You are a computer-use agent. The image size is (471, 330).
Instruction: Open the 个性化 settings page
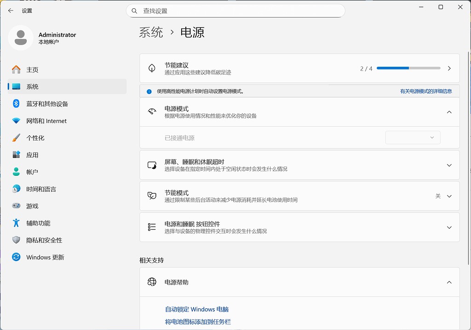67,138
